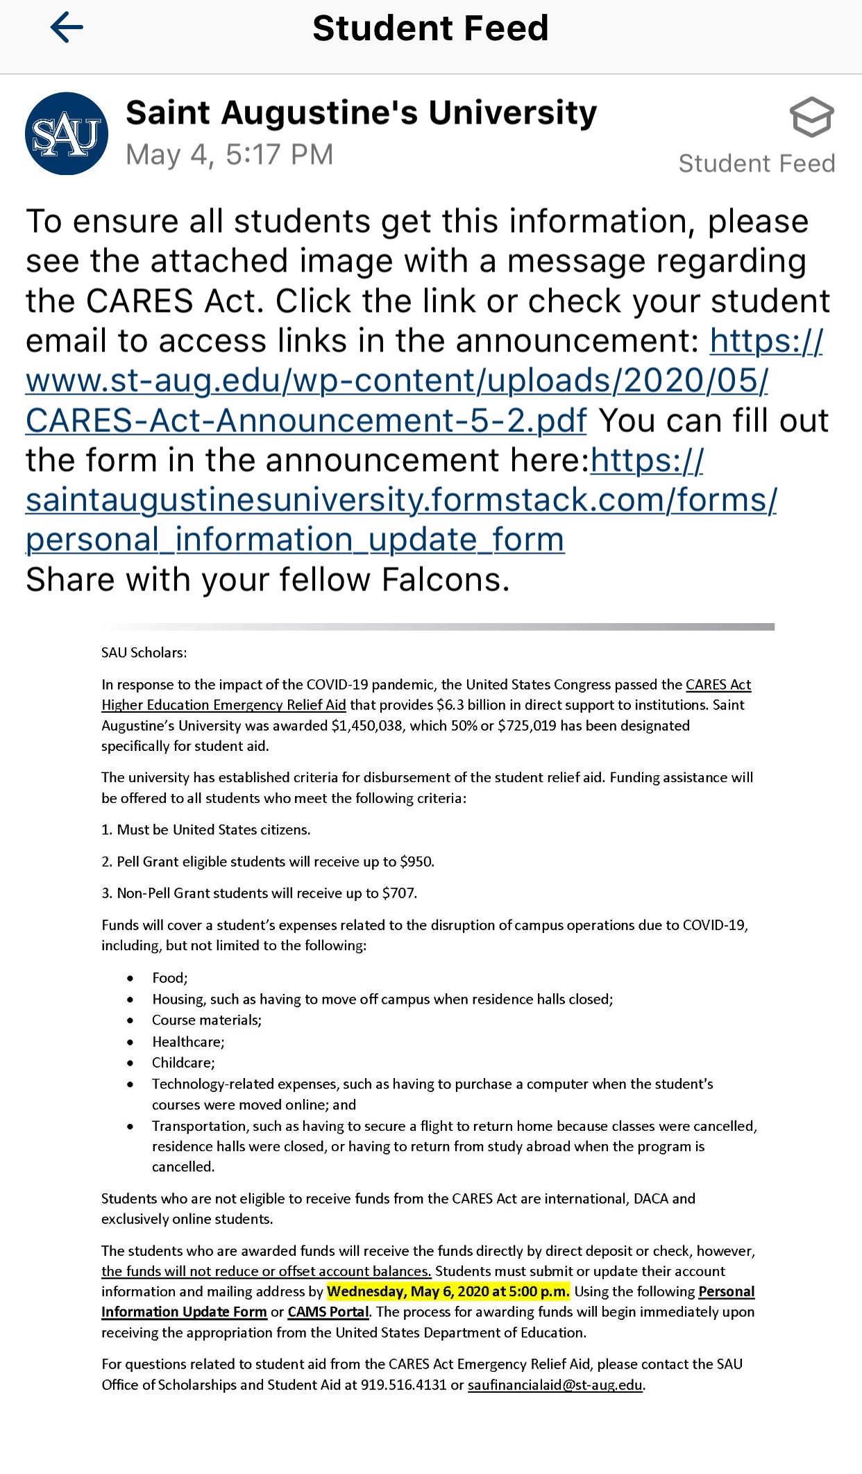Tap the Pell Grant $950 criteria line
This screenshot has height=1474, width=862.
coord(267,862)
